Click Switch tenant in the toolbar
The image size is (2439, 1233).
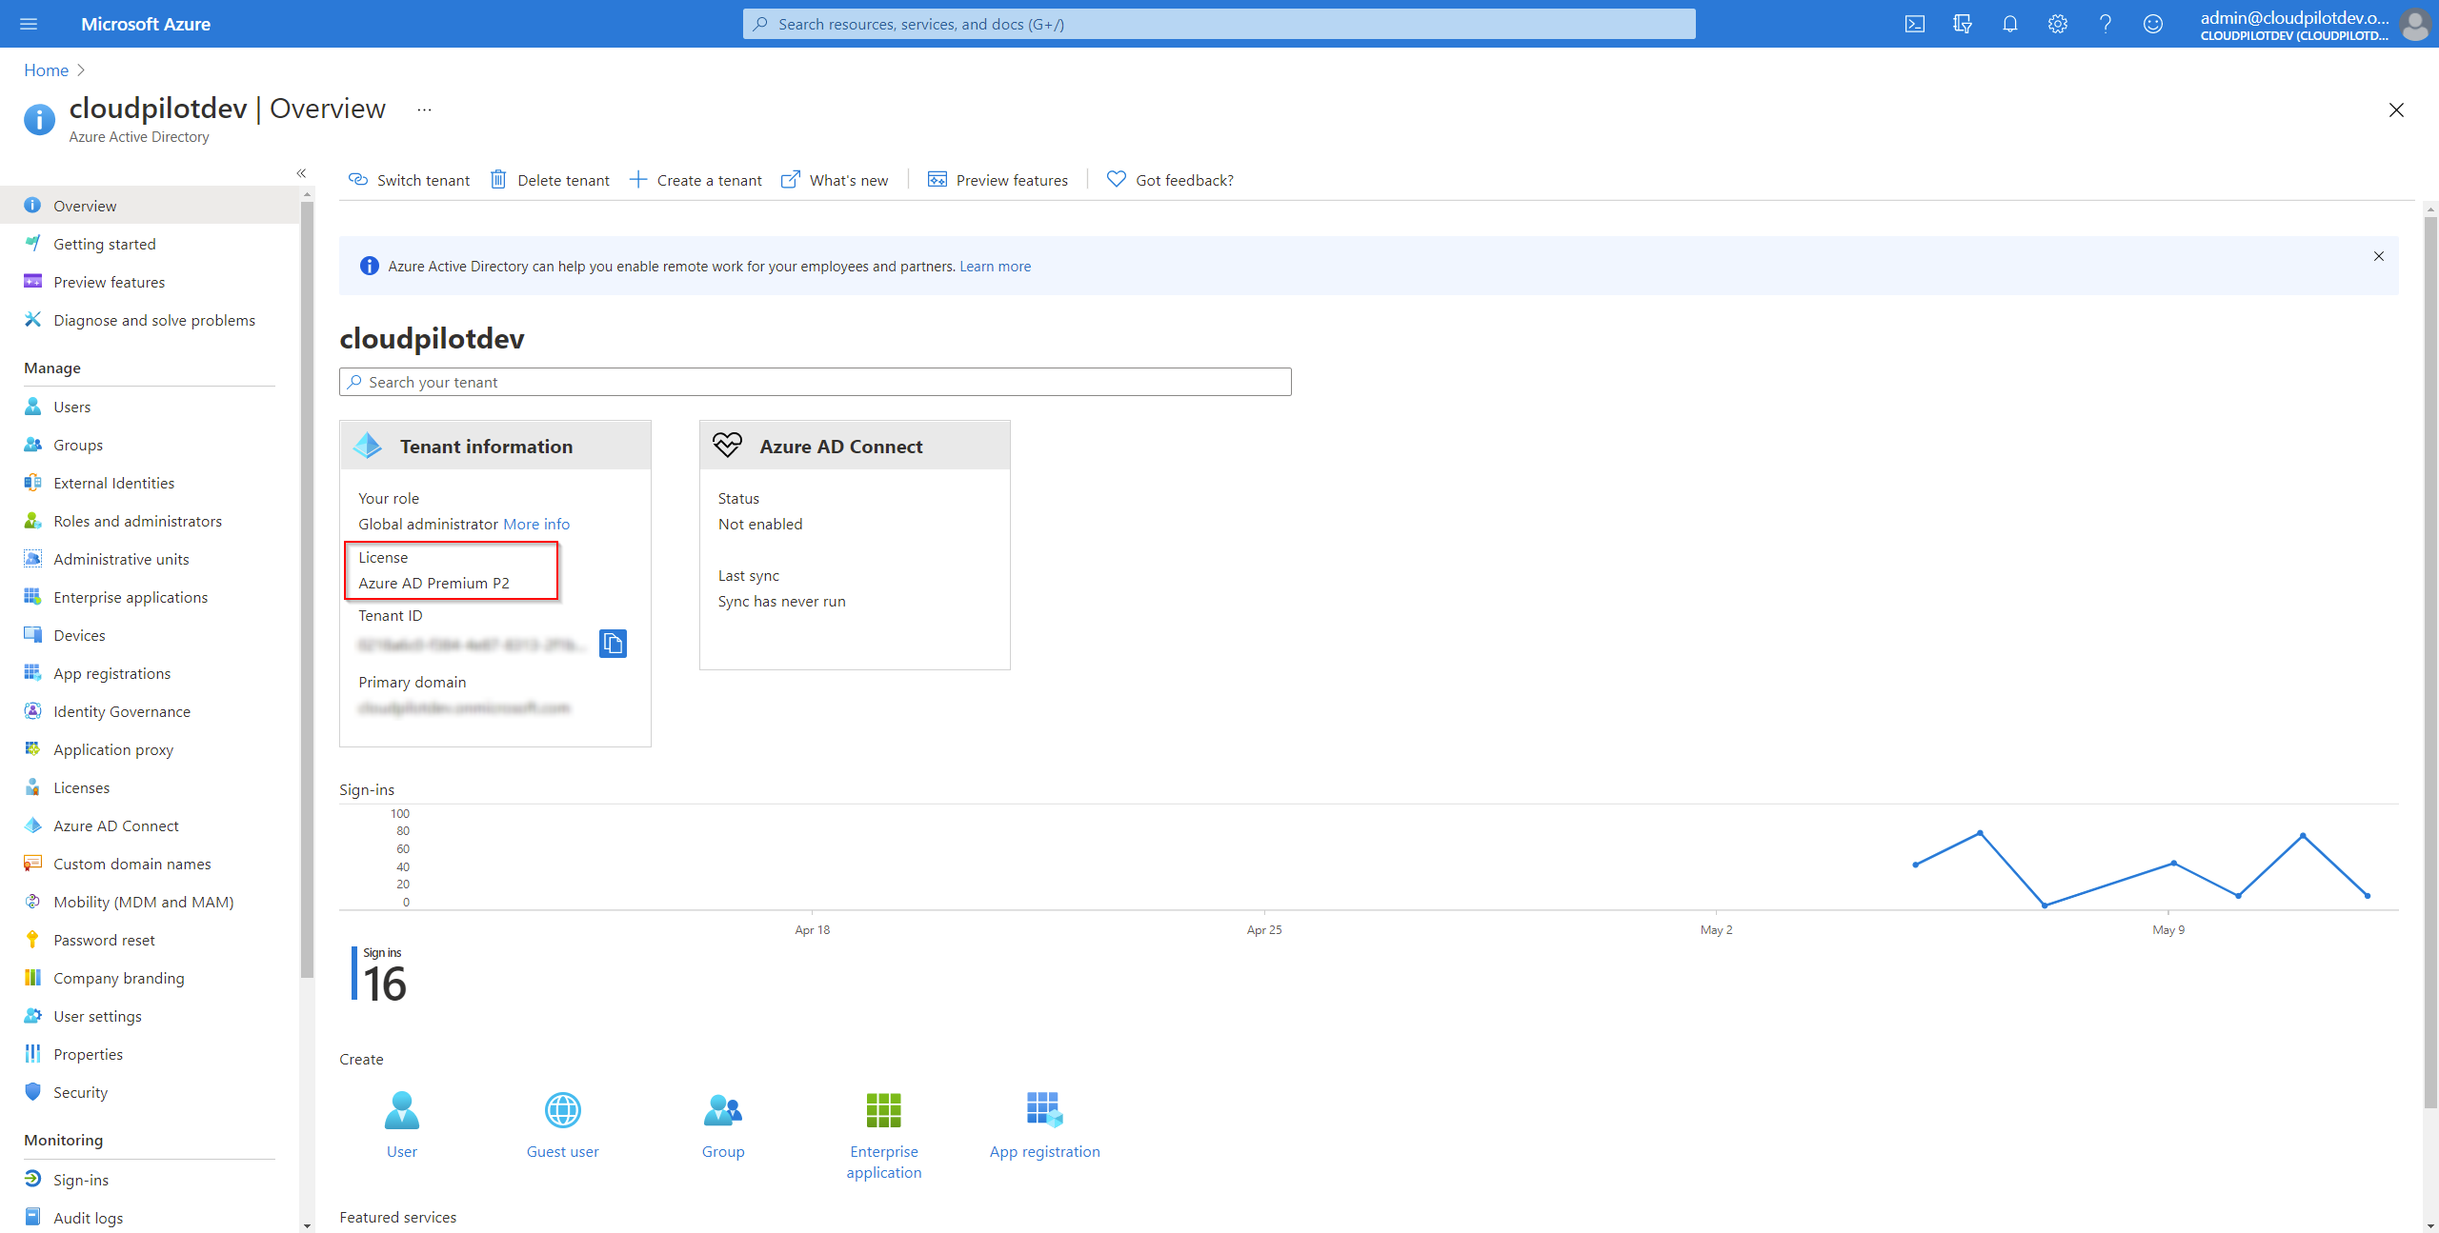click(409, 180)
